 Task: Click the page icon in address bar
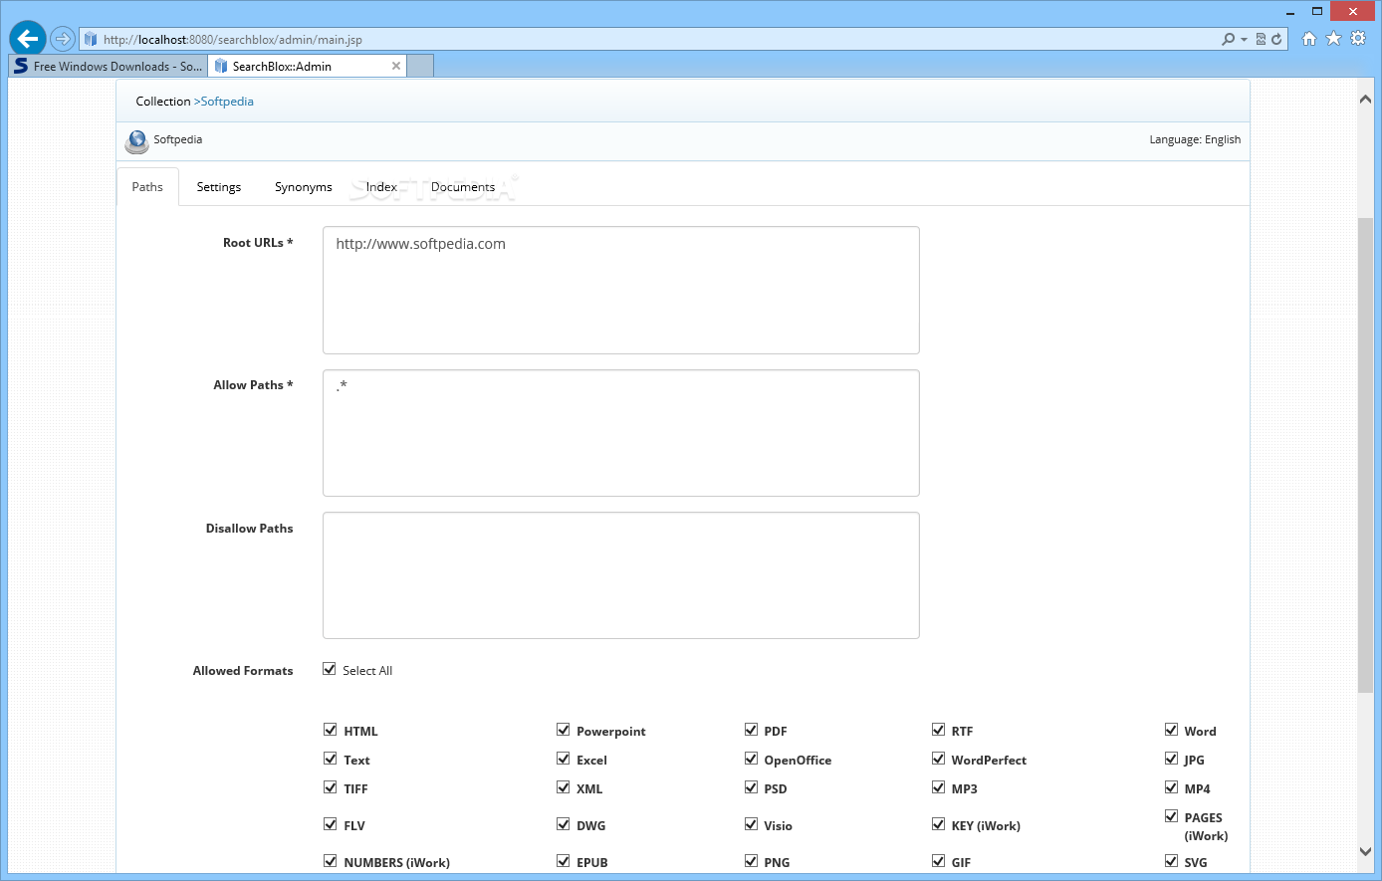click(91, 39)
